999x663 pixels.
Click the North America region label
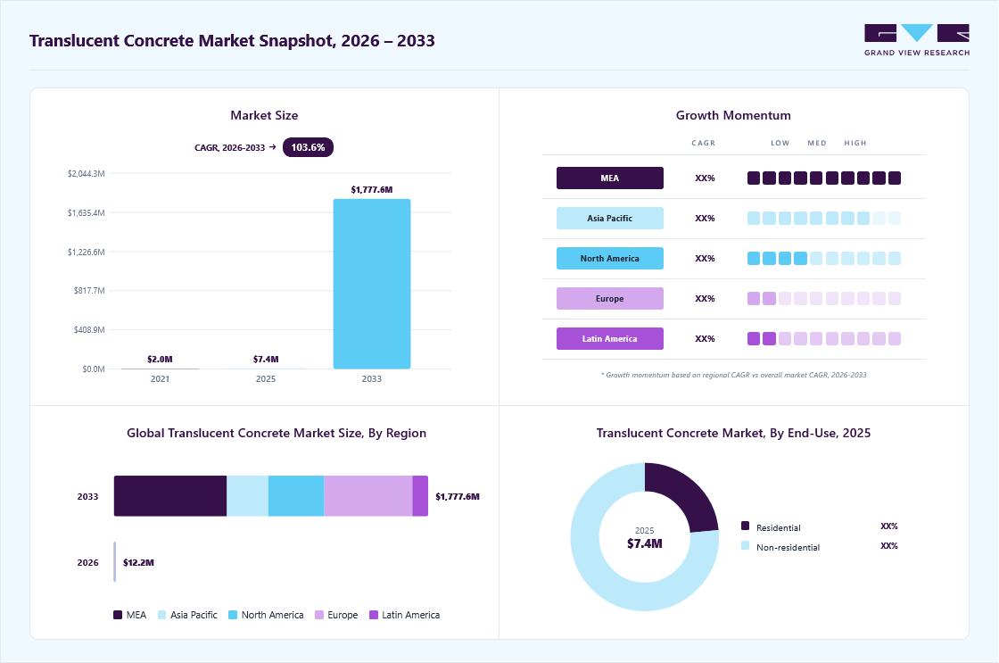(x=610, y=258)
